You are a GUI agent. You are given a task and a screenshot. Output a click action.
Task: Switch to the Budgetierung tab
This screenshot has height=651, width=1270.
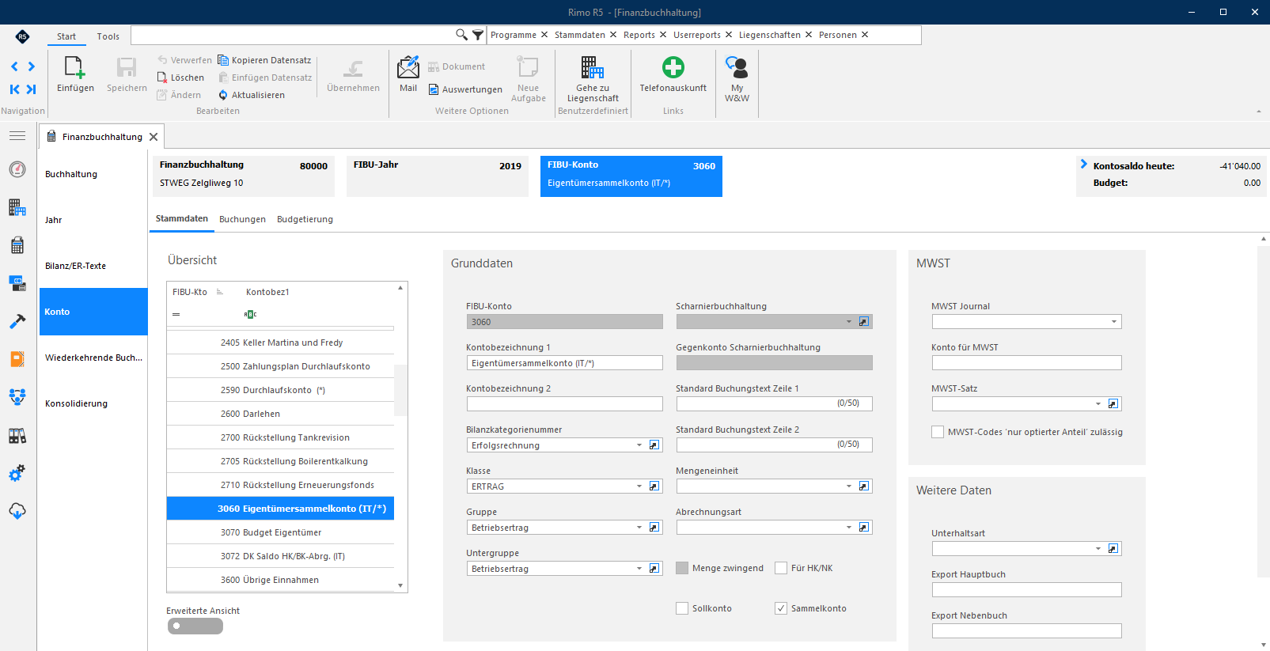click(305, 219)
